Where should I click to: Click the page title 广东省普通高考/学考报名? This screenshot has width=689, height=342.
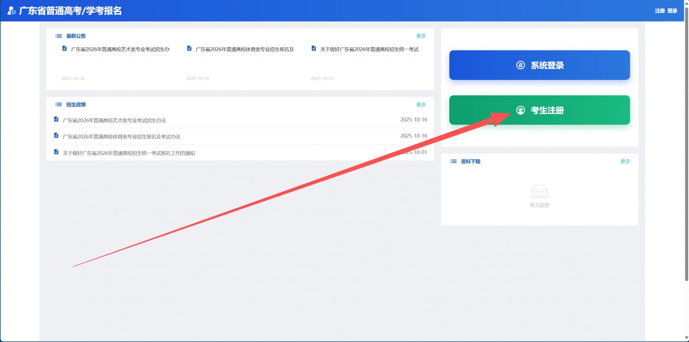pyautogui.click(x=70, y=11)
